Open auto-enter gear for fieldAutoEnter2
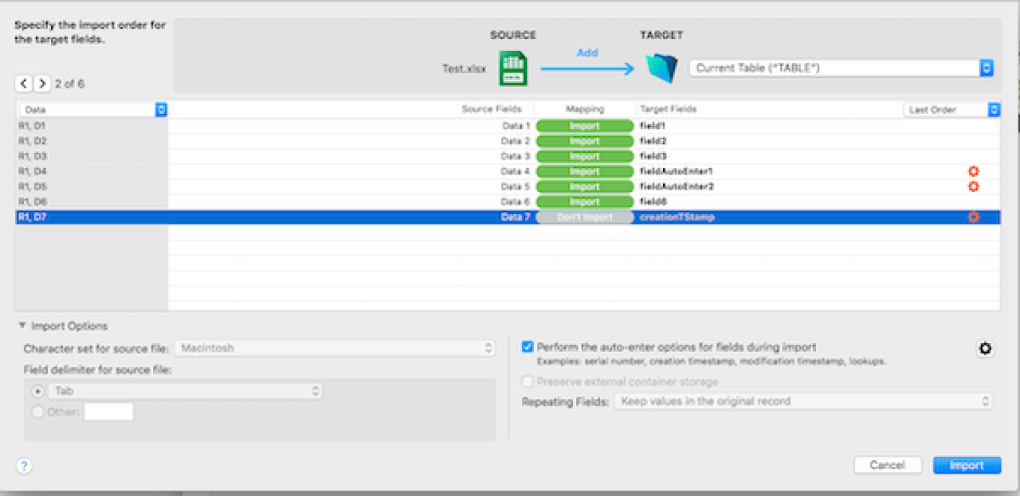The image size is (1020, 496). [973, 186]
